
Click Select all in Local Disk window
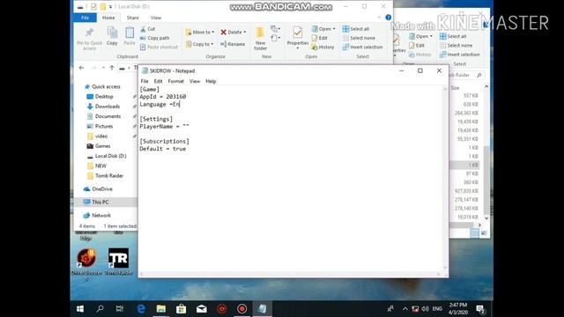click(356, 29)
